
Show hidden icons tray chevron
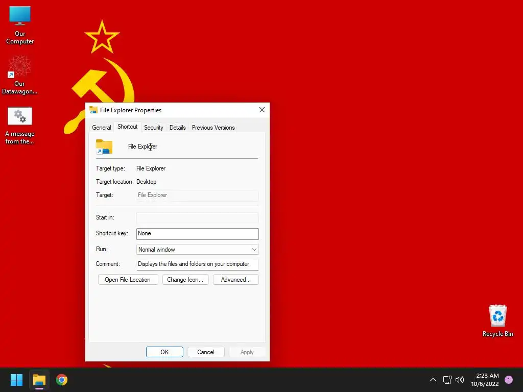pos(433,380)
